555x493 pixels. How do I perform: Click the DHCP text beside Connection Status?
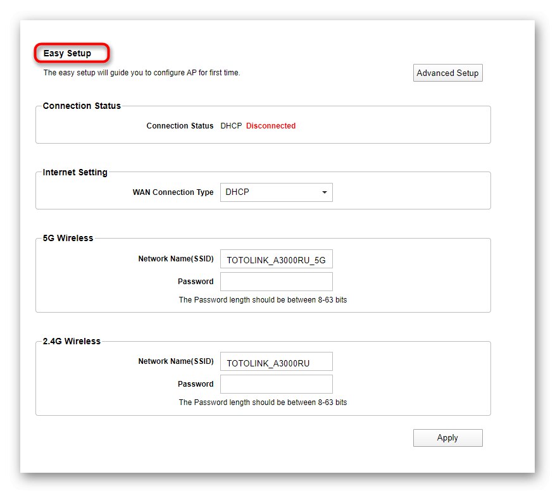231,126
